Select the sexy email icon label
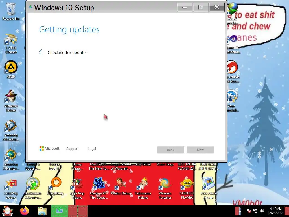Image resolution: width=289 pixels, height=217 pixels. 143,164
